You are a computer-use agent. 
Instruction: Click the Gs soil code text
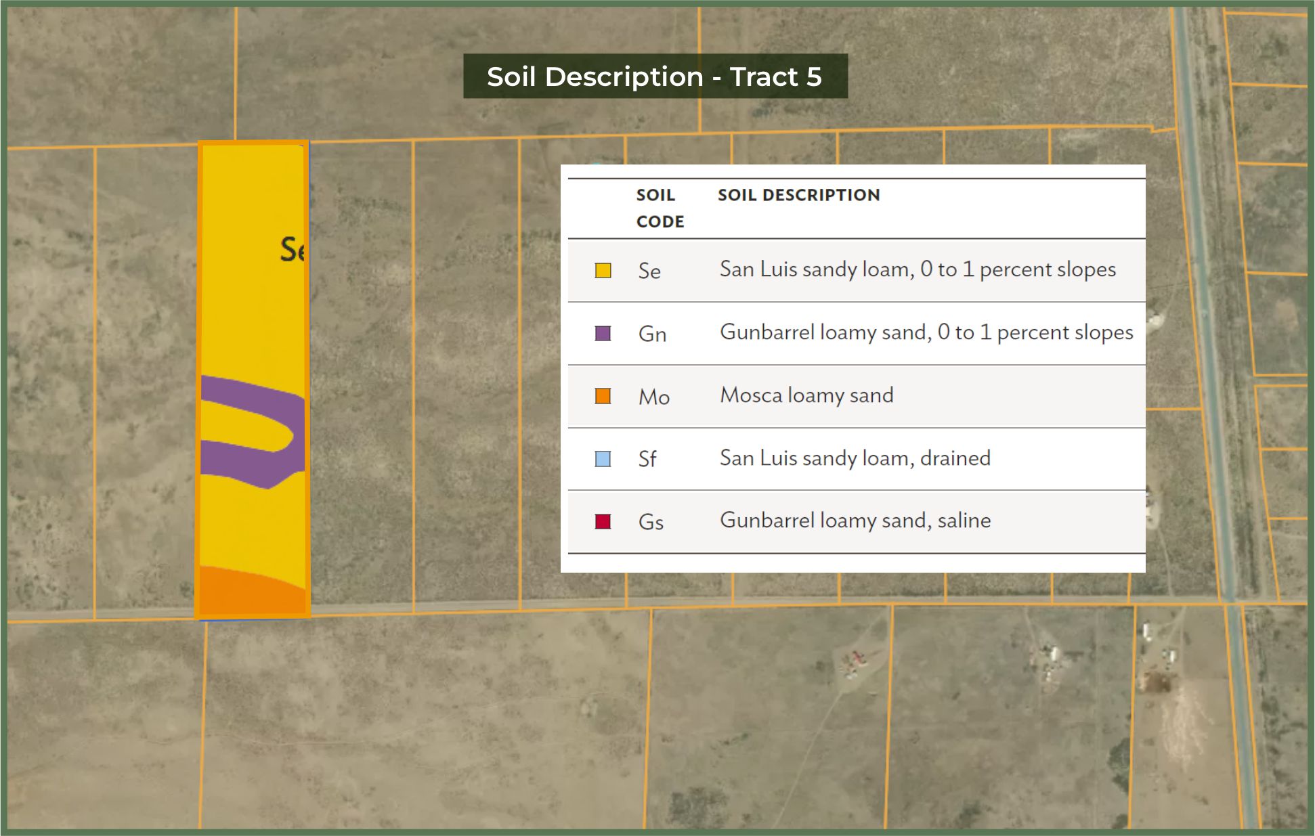pyautogui.click(x=650, y=523)
